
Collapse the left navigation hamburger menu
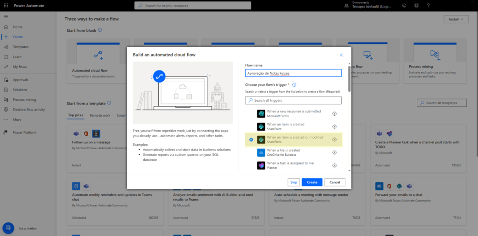(x=6, y=16)
